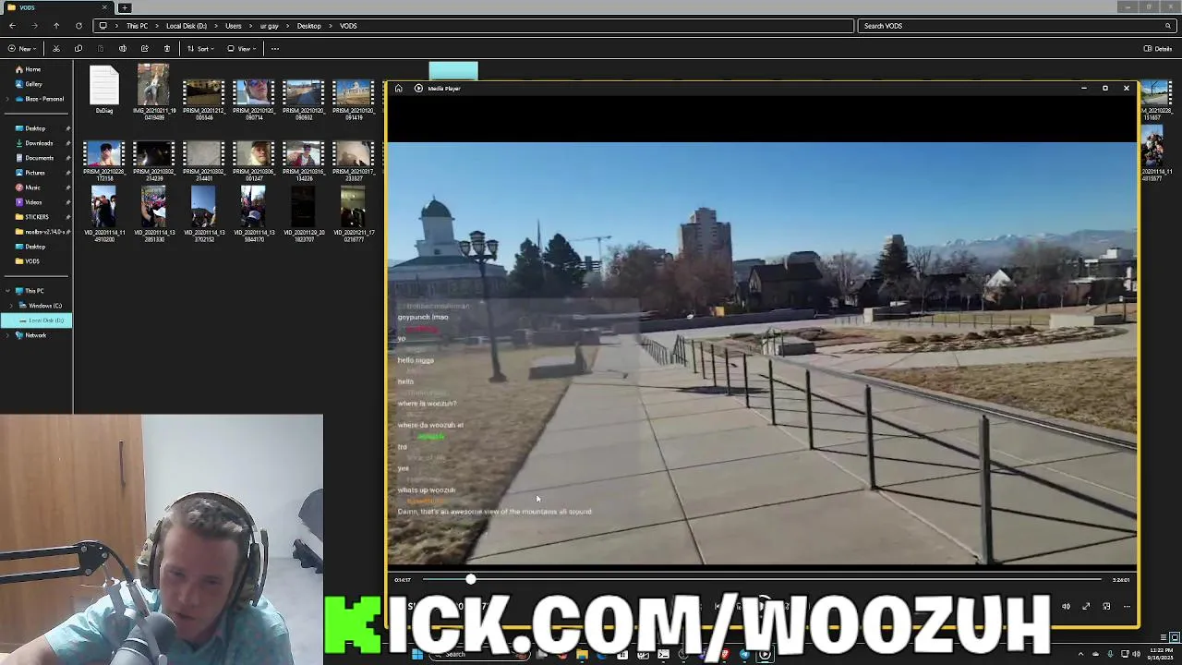The image size is (1182, 665).
Task: Open the STICKERS folder shortcut
Action: coord(37,217)
